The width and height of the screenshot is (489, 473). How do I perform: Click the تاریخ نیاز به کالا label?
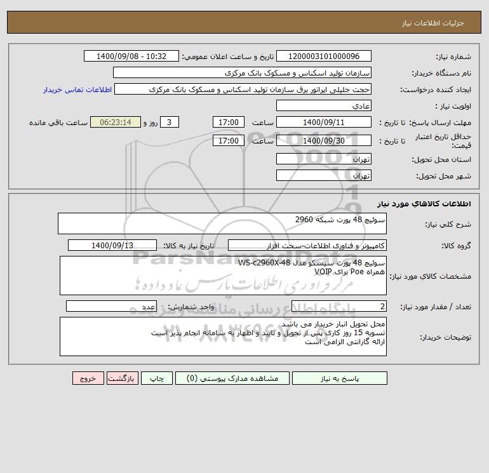pos(189,246)
